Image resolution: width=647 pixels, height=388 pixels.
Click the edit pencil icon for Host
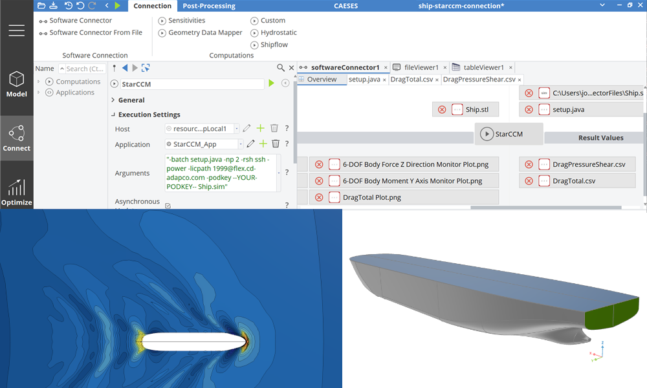pos(247,129)
